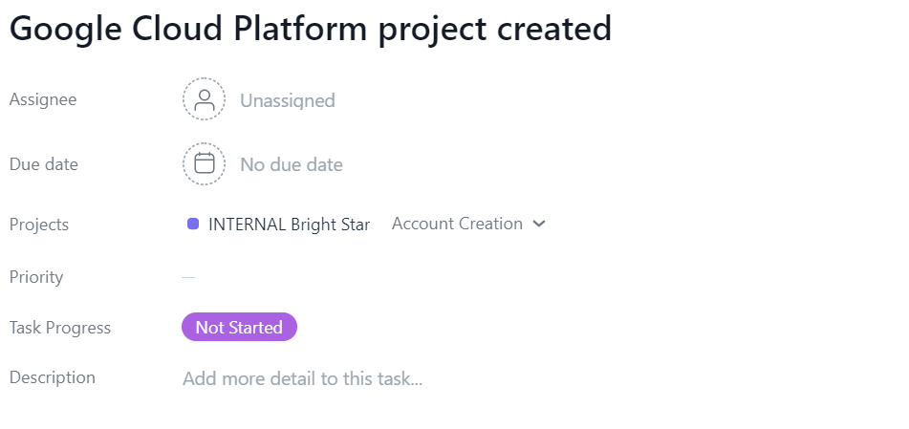Image resolution: width=909 pixels, height=429 pixels.
Task: Click the Description field label
Action: [53, 377]
